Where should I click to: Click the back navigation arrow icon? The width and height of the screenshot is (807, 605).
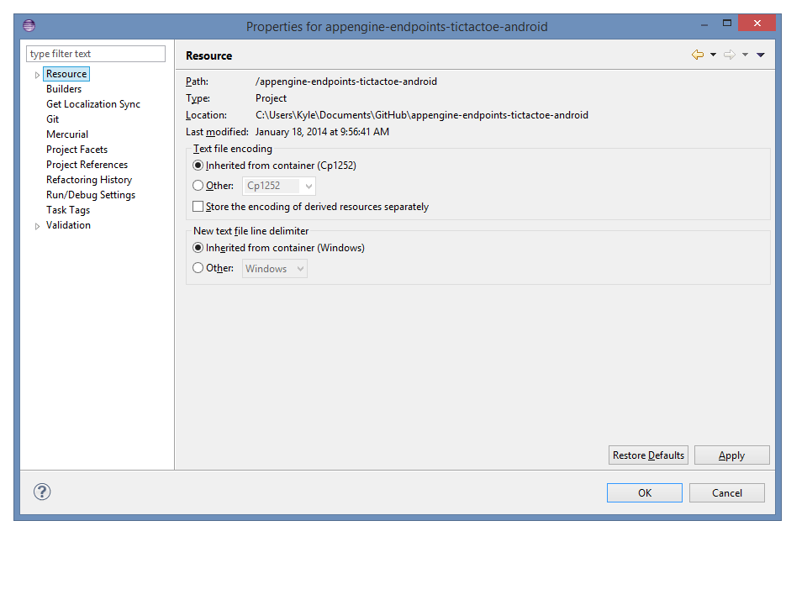pyautogui.click(x=698, y=55)
